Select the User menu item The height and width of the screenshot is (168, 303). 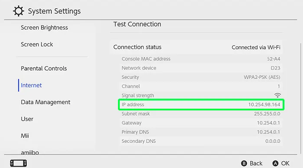[x=27, y=119]
